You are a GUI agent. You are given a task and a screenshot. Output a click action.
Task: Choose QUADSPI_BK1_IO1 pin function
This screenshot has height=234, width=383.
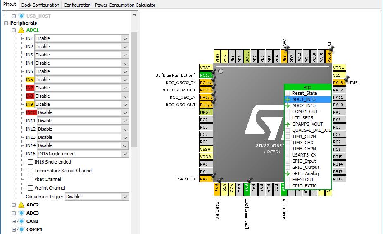(x=308, y=130)
